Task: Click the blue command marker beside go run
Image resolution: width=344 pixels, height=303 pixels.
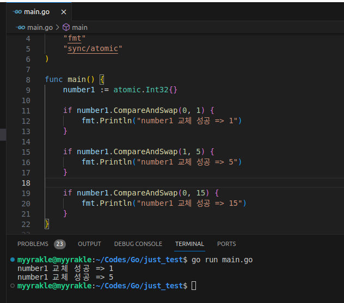Action: (x=13, y=260)
